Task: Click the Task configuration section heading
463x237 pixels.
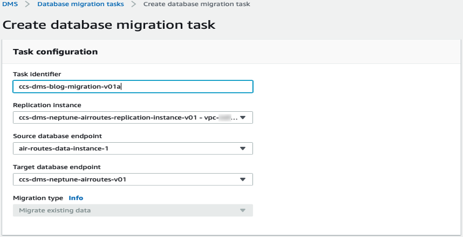Action: 55,52
